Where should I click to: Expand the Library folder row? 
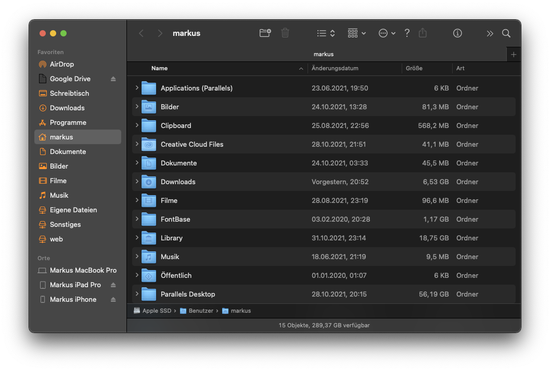click(137, 238)
